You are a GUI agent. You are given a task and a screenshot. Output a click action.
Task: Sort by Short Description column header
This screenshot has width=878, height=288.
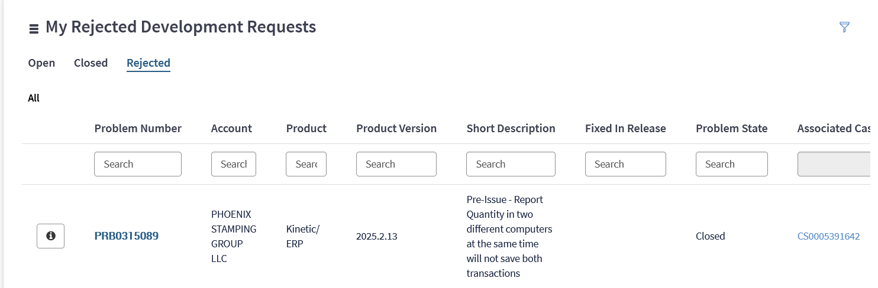coord(511,128)
